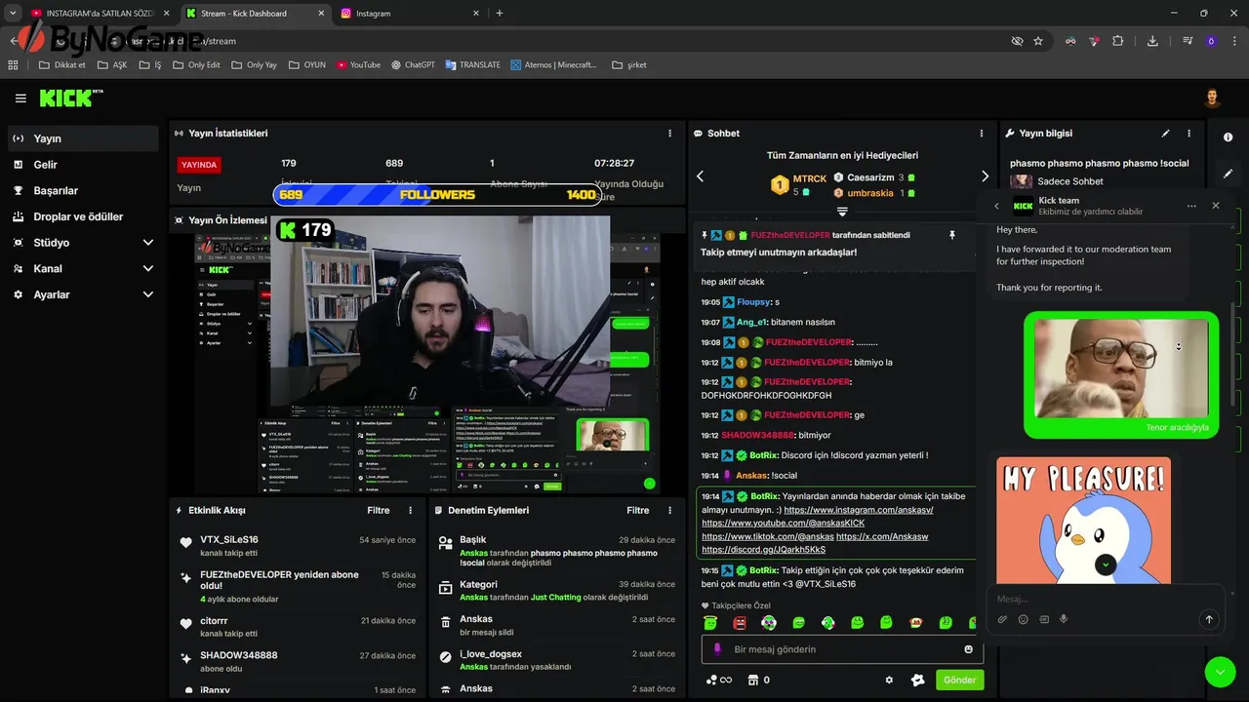Viewport: 1249px width, 702px height.
Task: Open Başarılar in the sidebar
Action: click(83, 190)
